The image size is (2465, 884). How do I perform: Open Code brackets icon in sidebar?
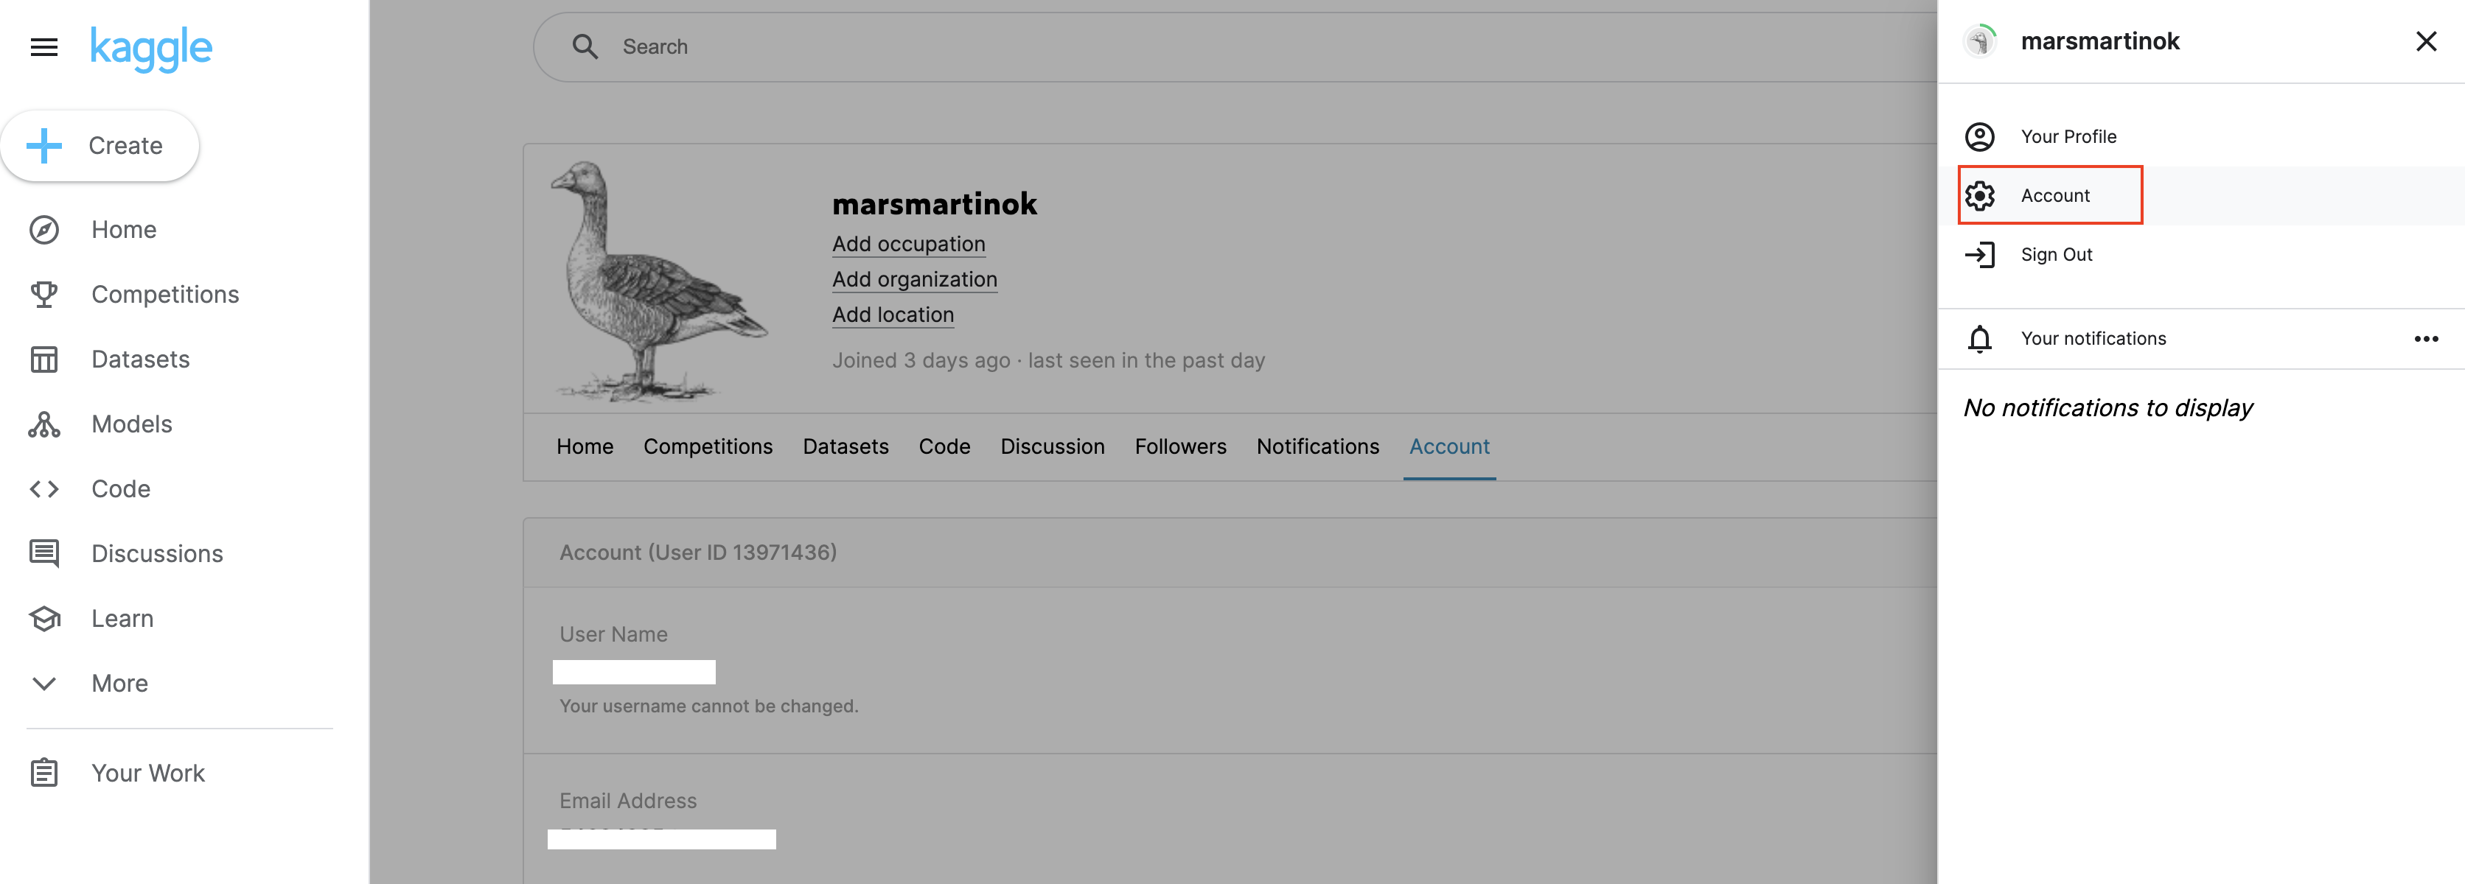click(44, 489)
